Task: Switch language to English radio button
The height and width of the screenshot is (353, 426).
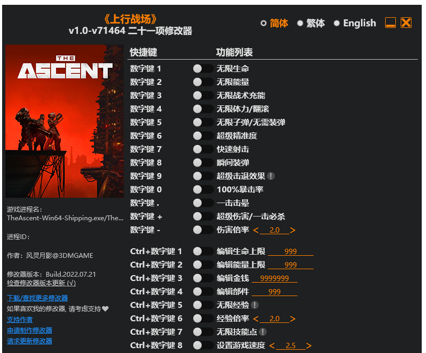Action: click(337, 23)
